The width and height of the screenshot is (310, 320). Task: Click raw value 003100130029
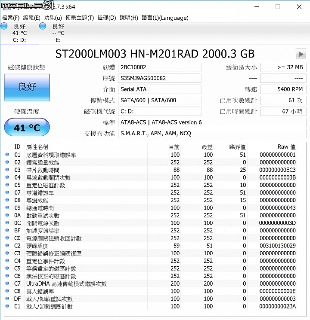click(x=278, y=246)
